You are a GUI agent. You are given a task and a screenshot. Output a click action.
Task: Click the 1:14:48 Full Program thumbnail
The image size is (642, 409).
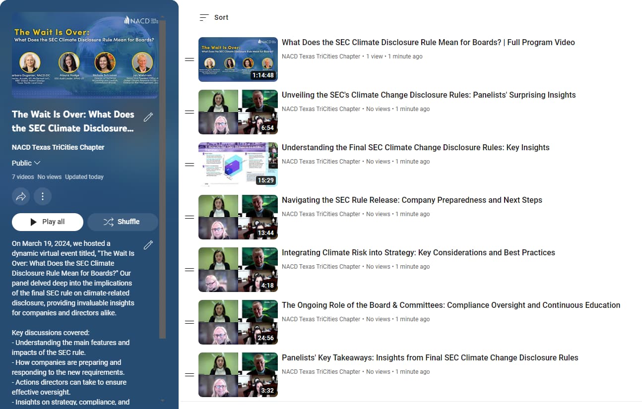coord(238,59)
